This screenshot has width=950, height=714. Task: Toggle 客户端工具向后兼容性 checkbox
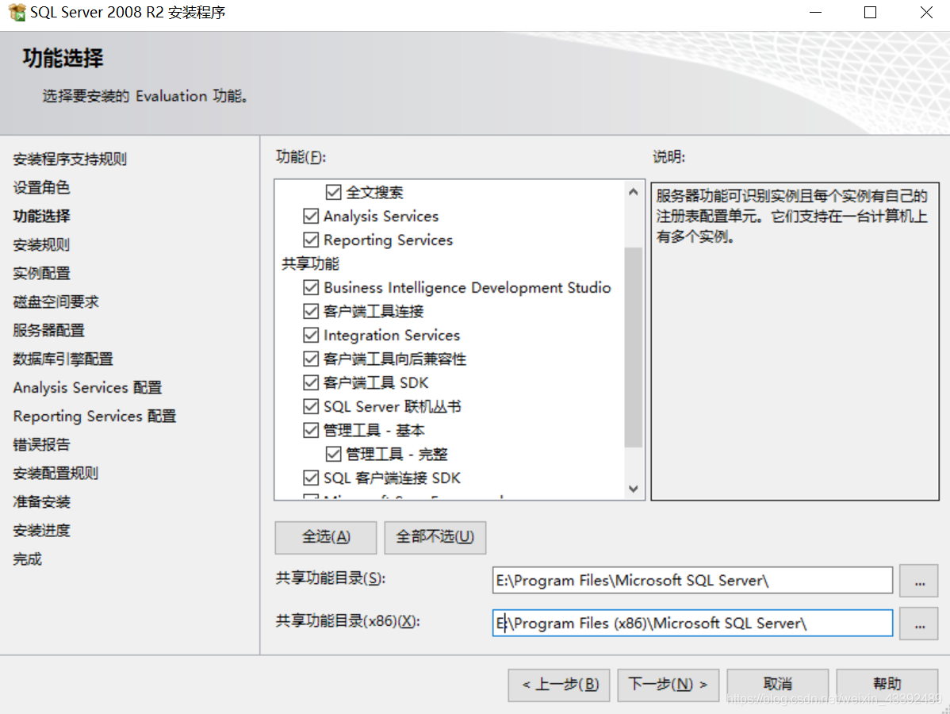(x=311, y=359)
